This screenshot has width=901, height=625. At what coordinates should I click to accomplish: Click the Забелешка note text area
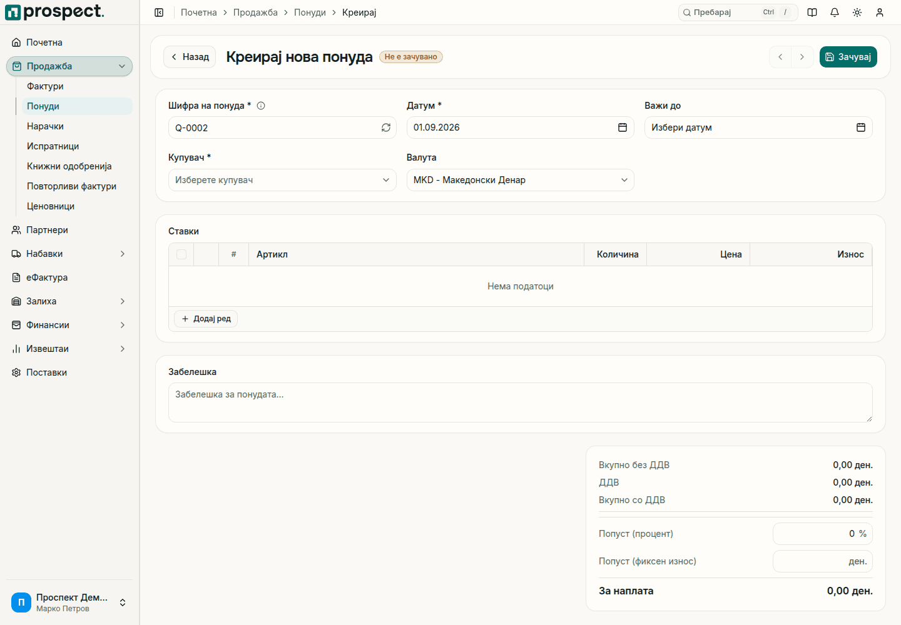[520, 402]
